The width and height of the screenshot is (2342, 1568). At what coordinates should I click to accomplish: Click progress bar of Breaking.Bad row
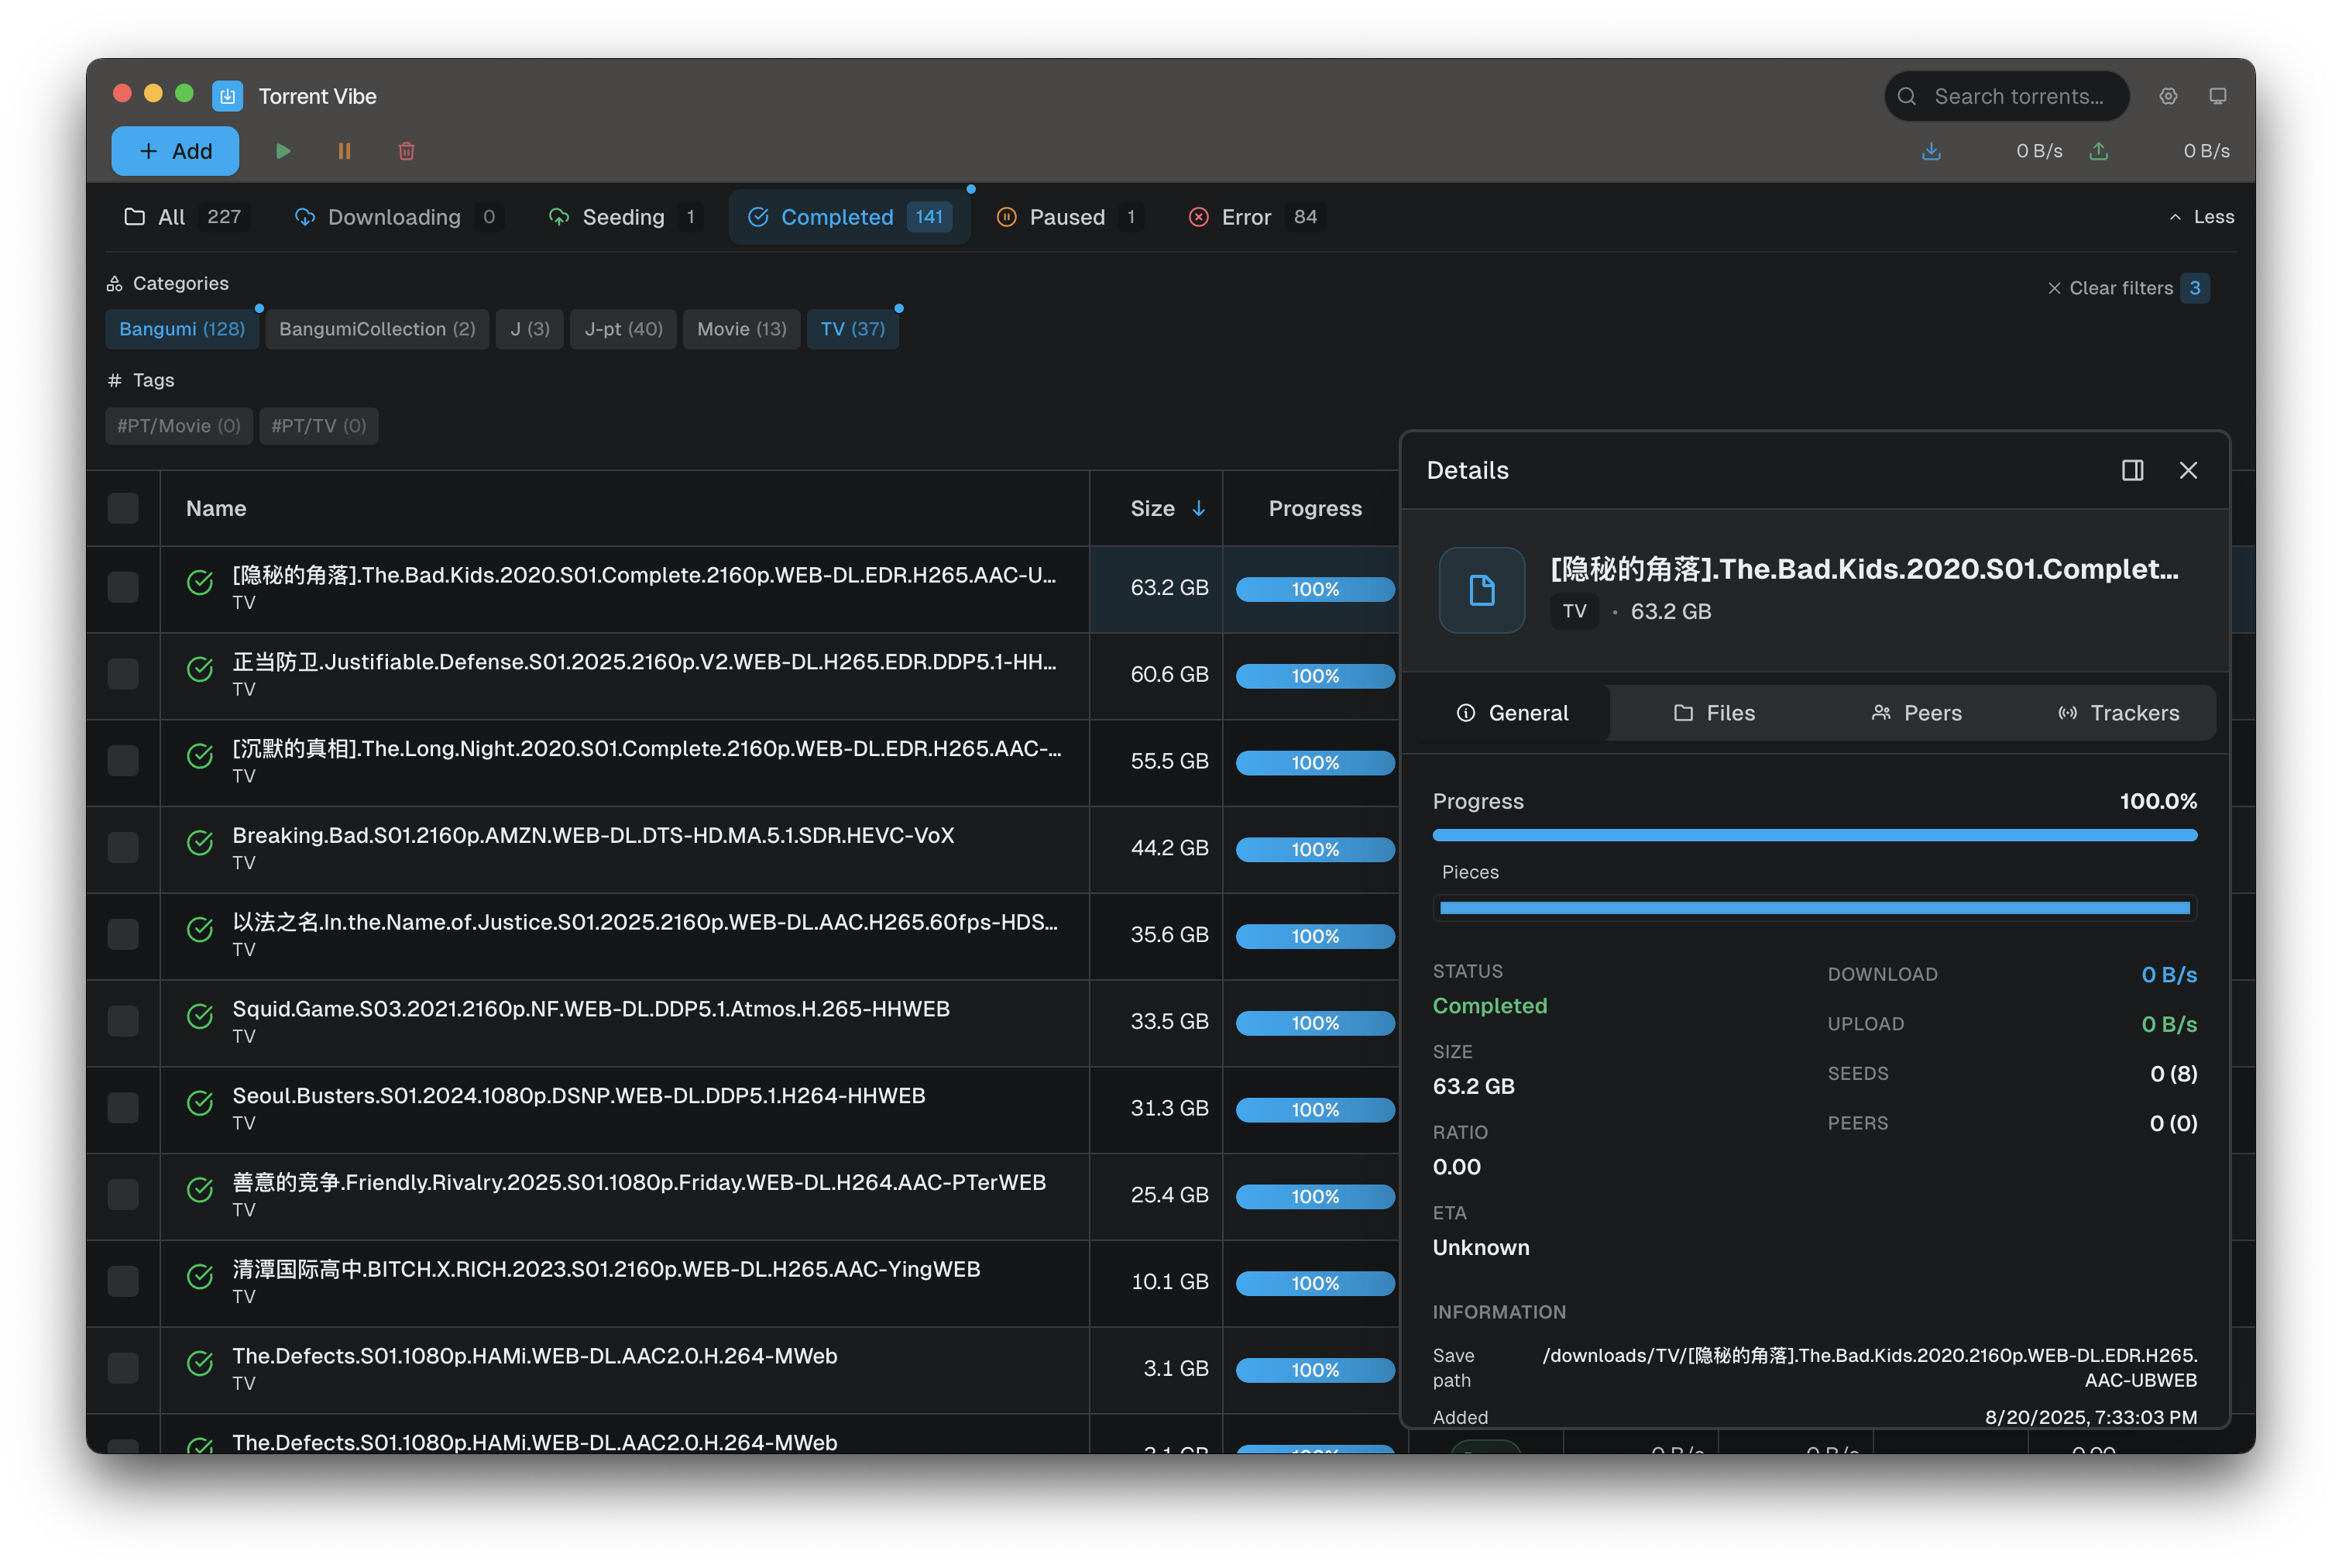click(x=1314, y=850)
